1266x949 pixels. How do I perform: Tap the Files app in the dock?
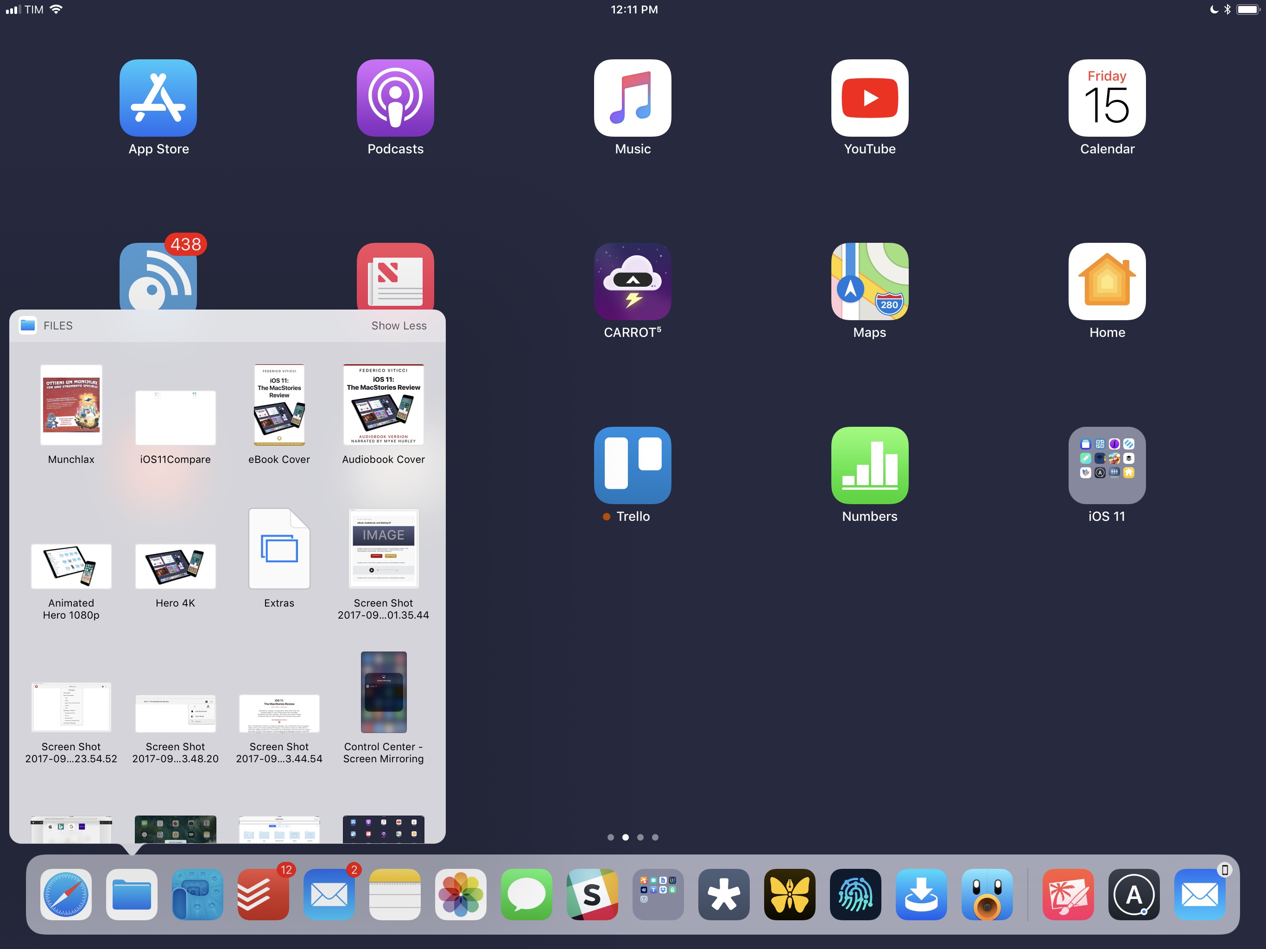click(132, 895)
